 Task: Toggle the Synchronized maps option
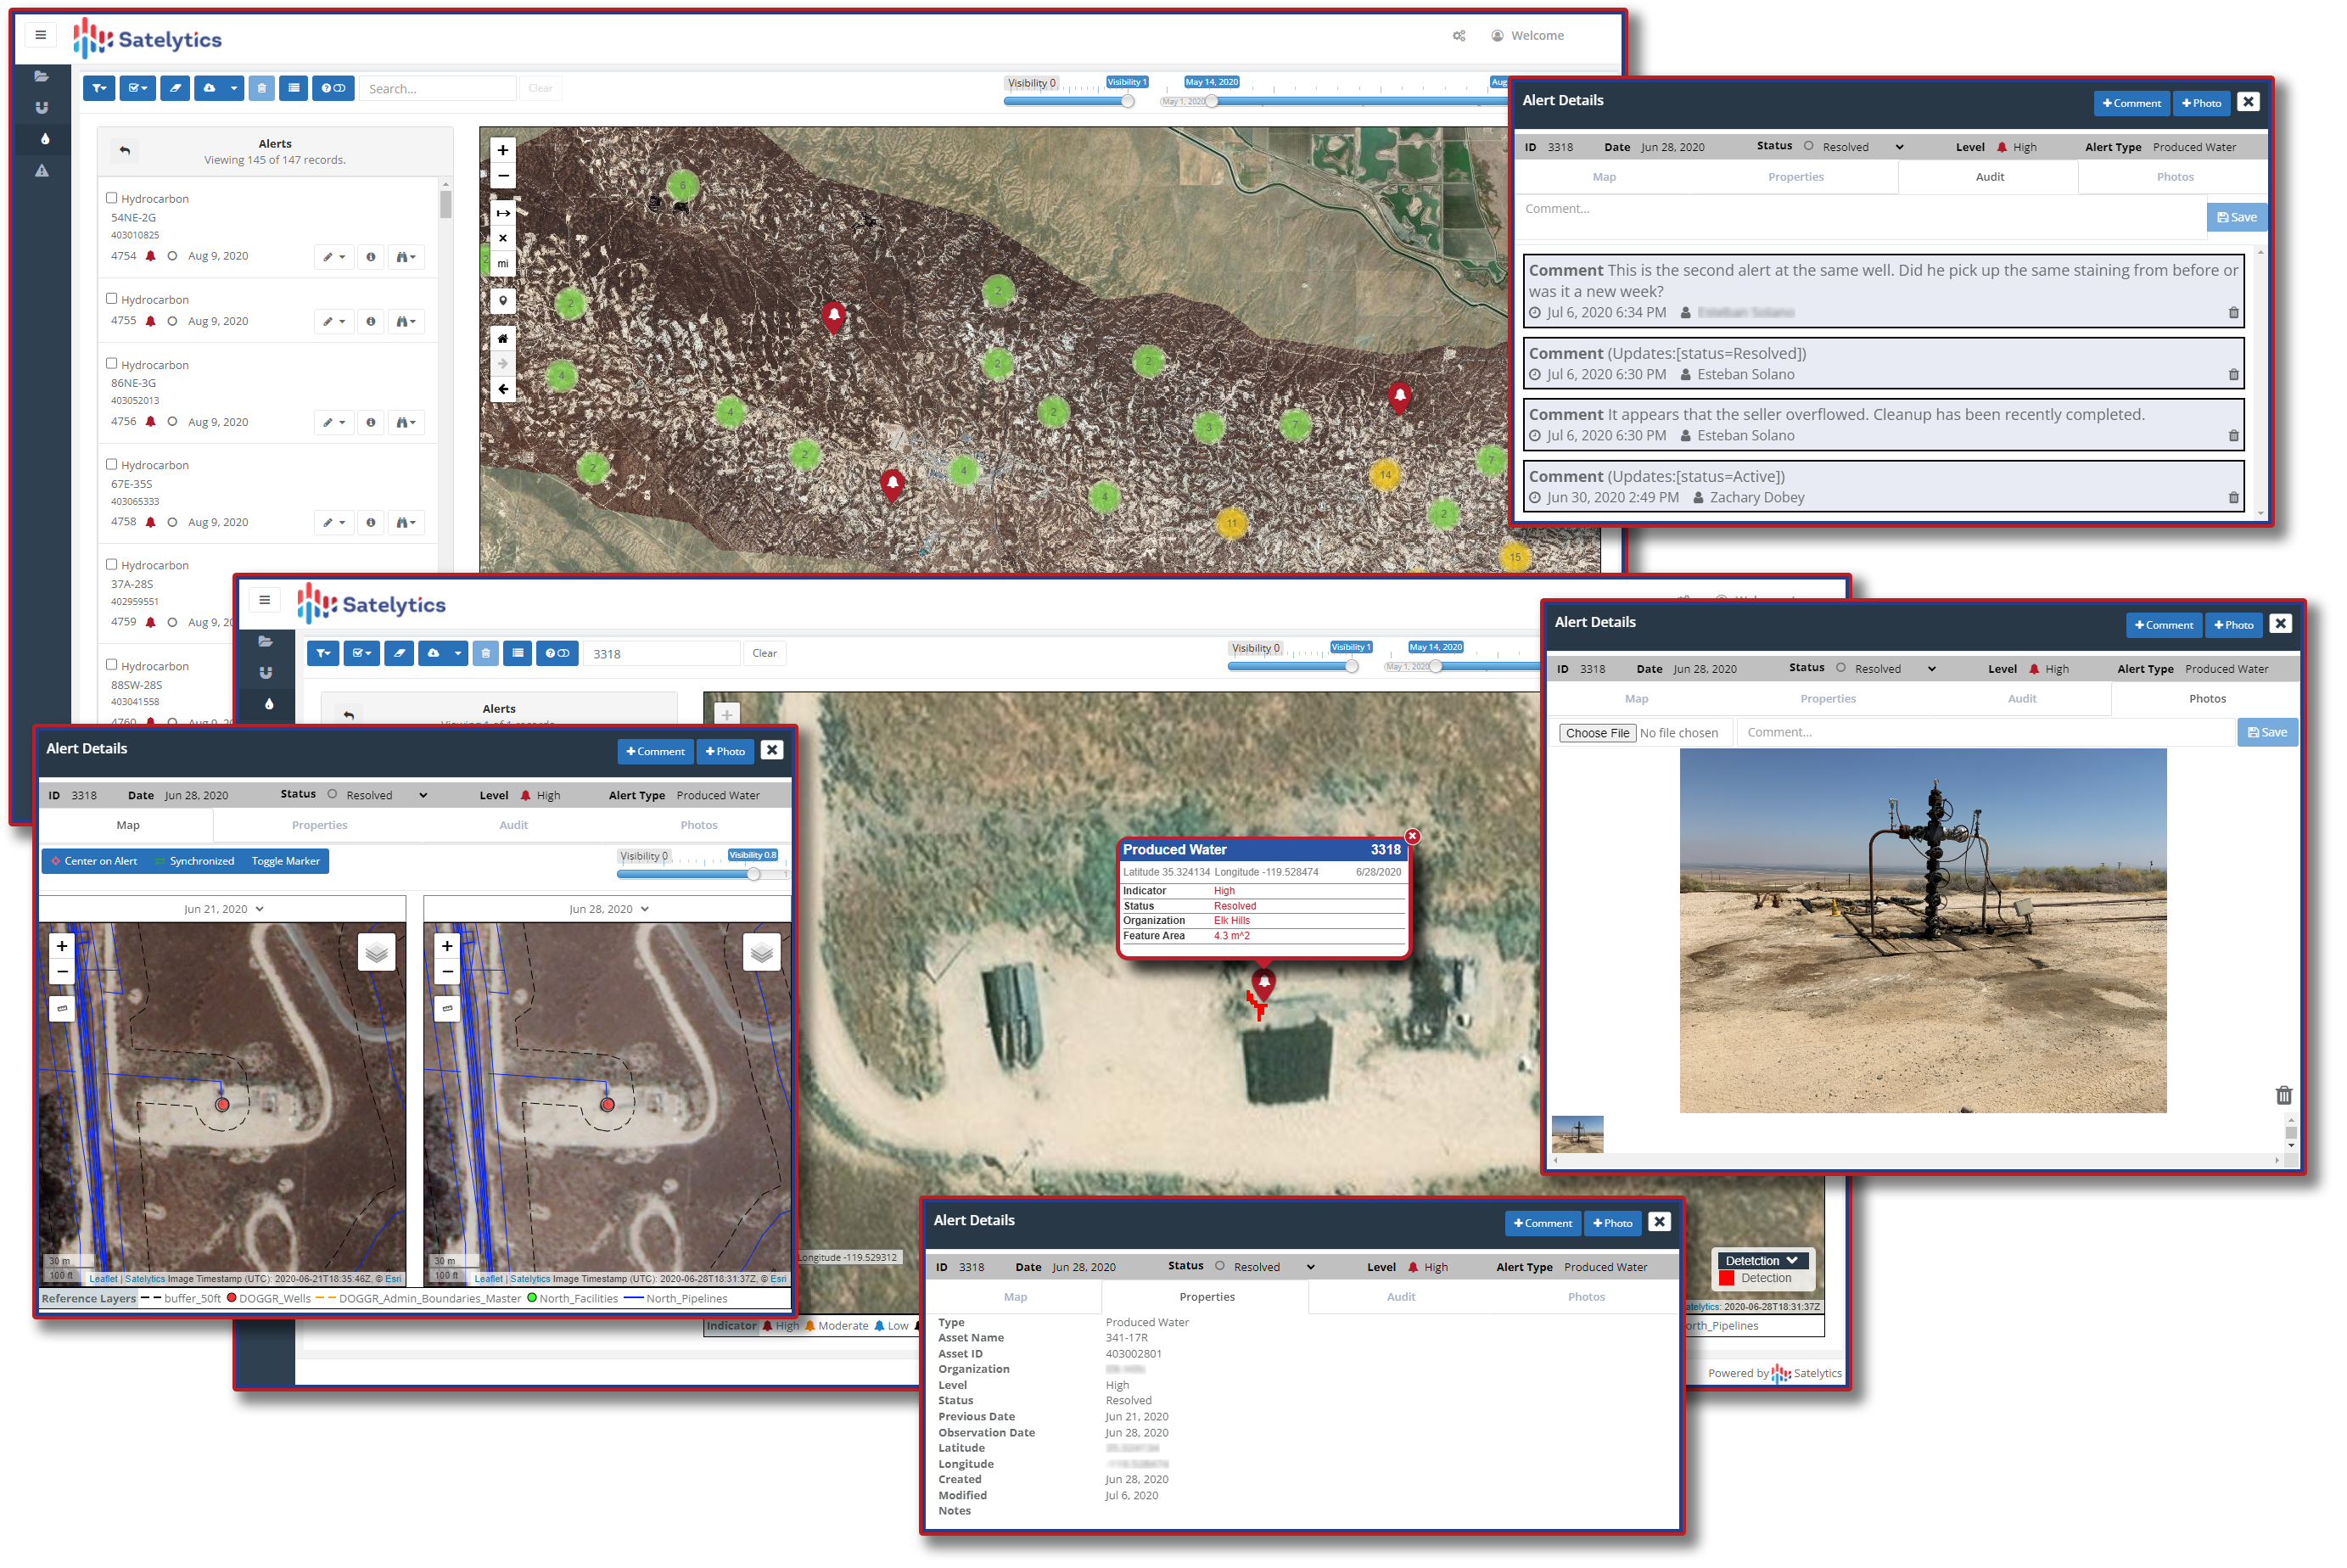pyautogui.click(x=195, y=861)
